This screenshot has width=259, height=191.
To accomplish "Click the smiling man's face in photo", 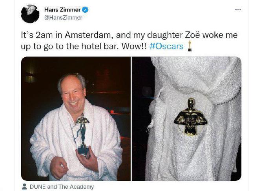I will tap(73, 95).
